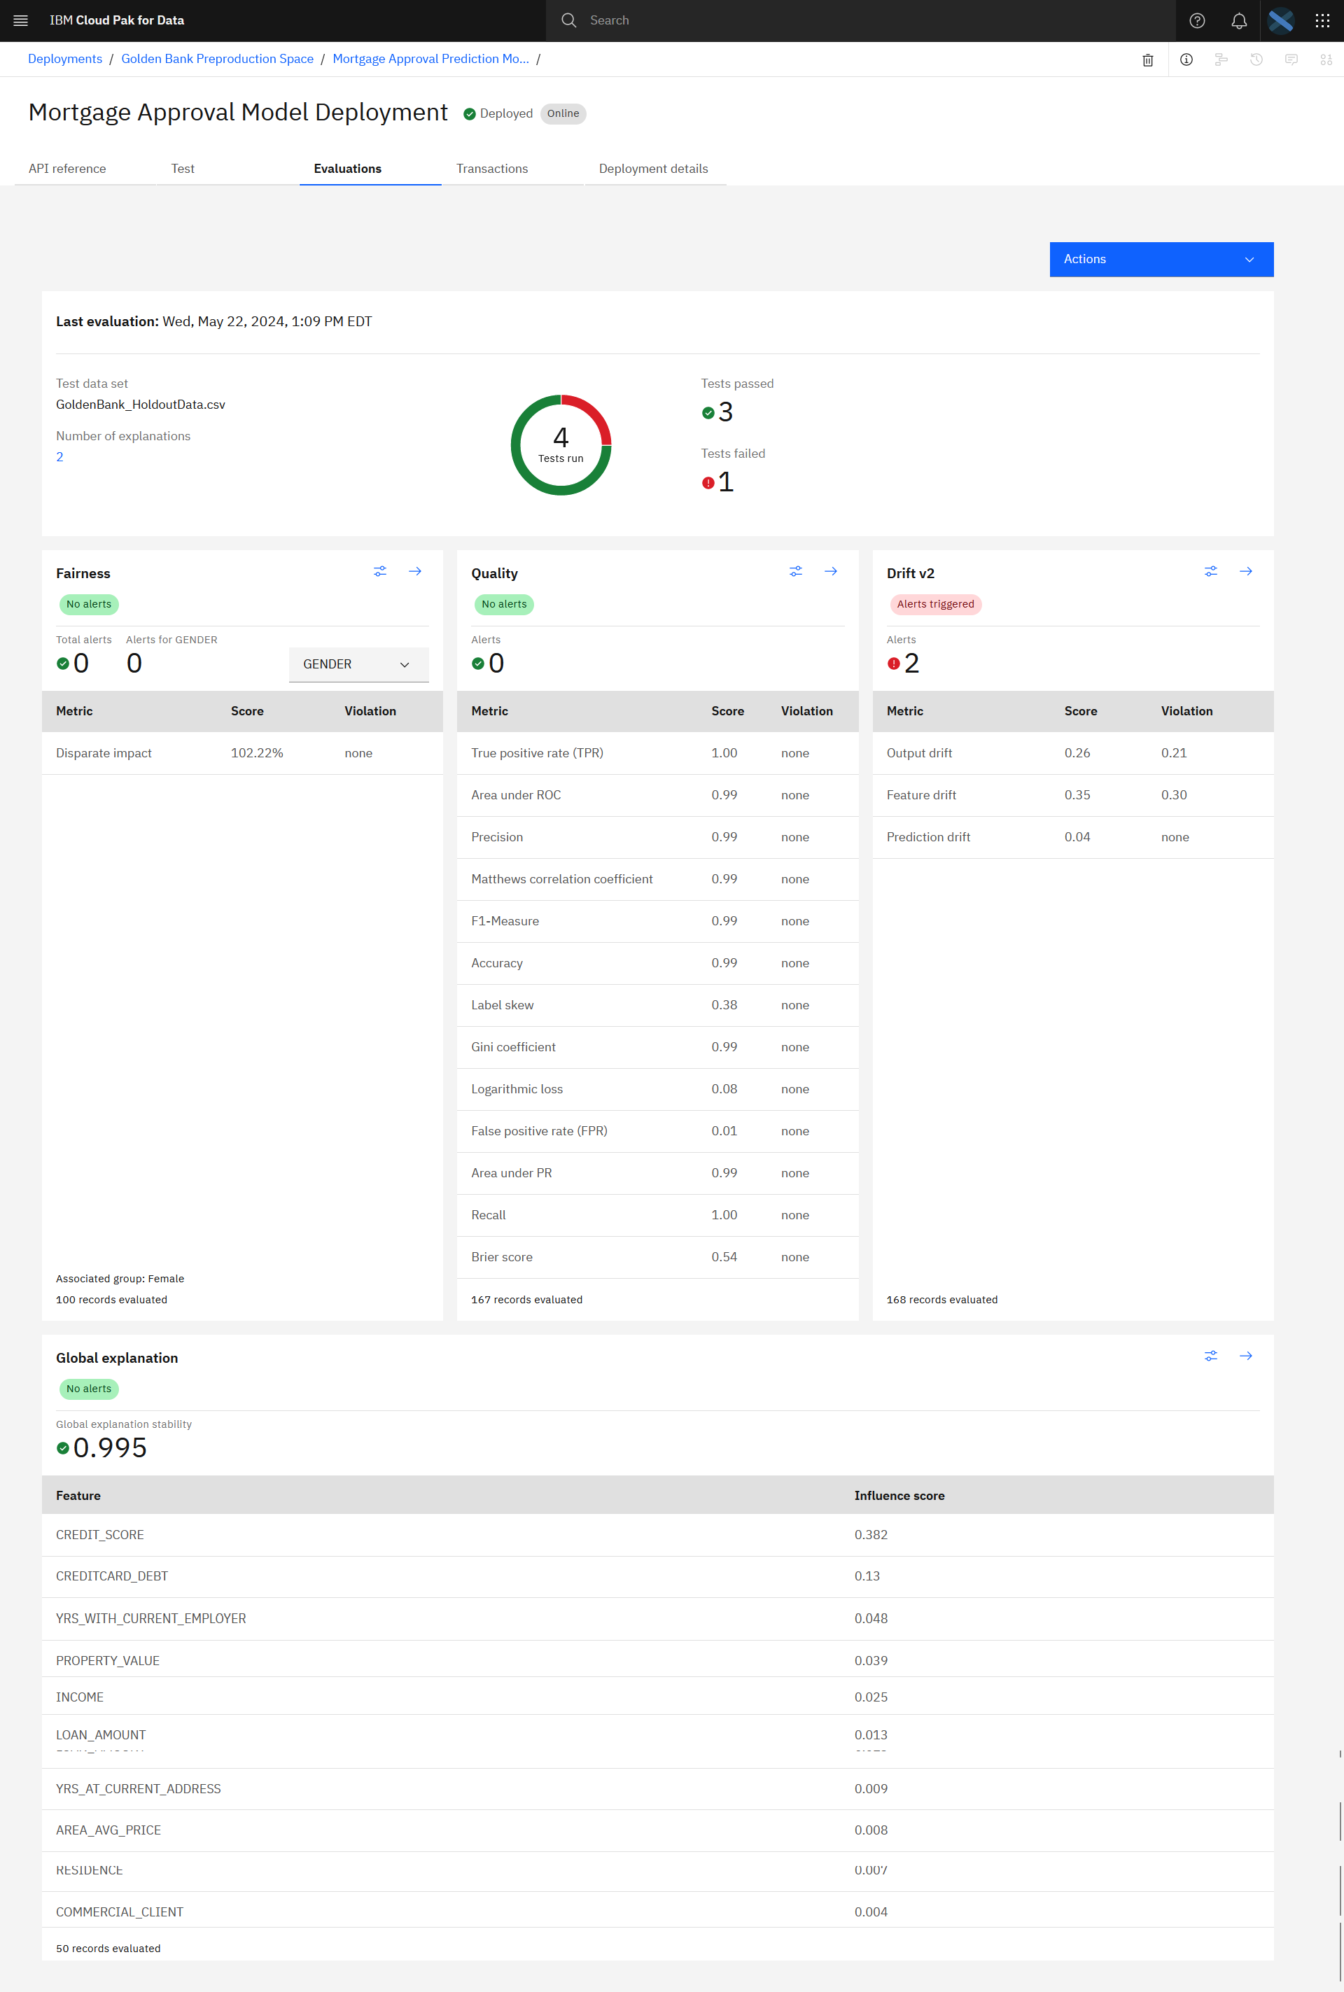Open the user profile avatar

(x=1280, y=20)
